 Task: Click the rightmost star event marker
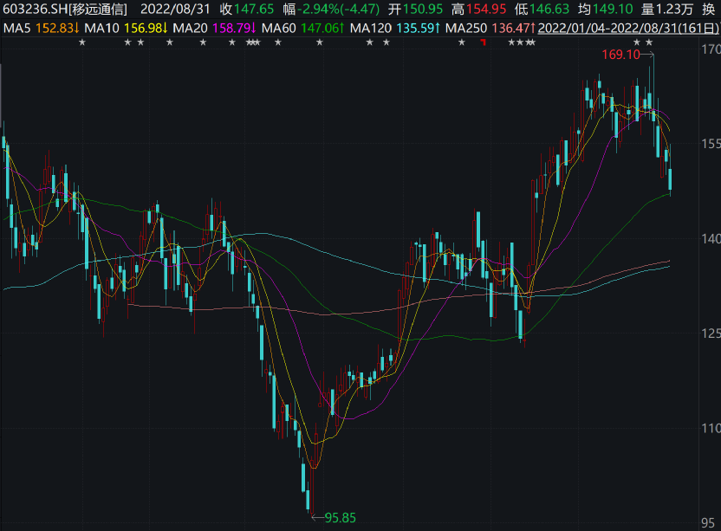point(649,42)
